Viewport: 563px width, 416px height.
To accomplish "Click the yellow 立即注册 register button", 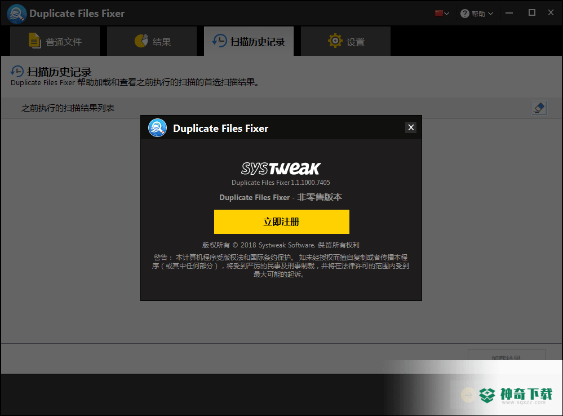I will [282, 222].
